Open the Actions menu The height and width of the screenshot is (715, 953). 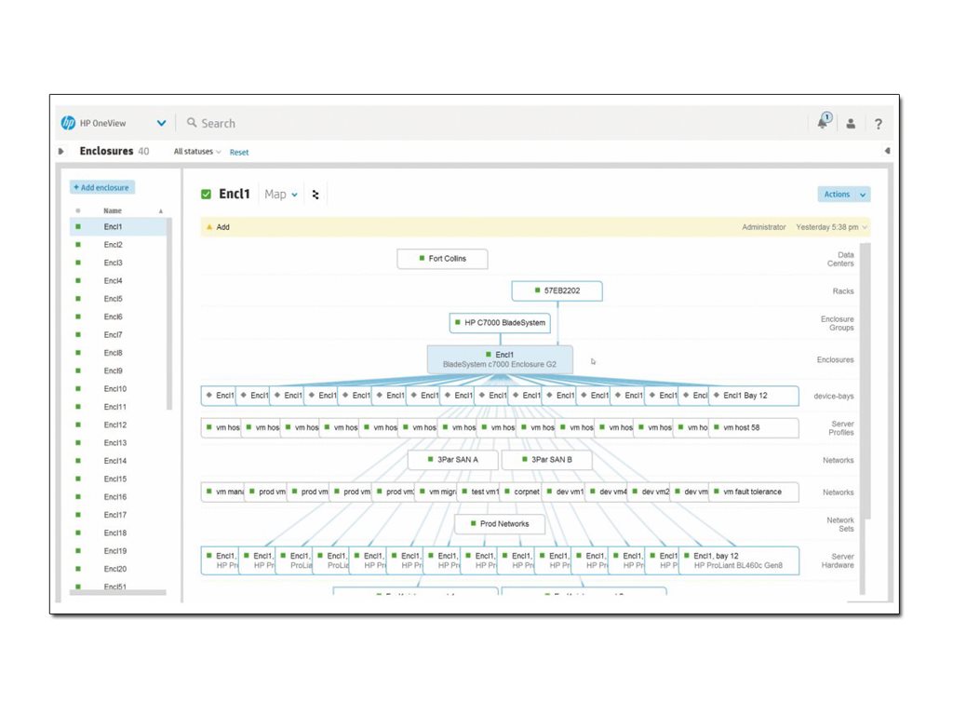(x=842, y=194)
